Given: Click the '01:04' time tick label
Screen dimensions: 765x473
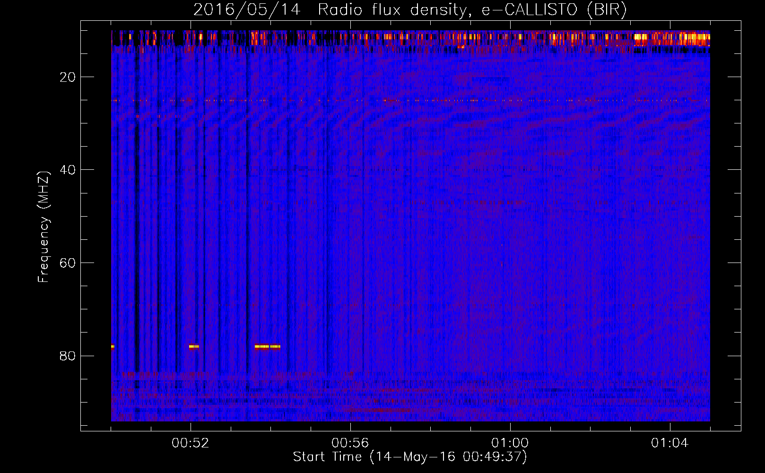Looking at the screenshot, I should (x=670, y=443).
